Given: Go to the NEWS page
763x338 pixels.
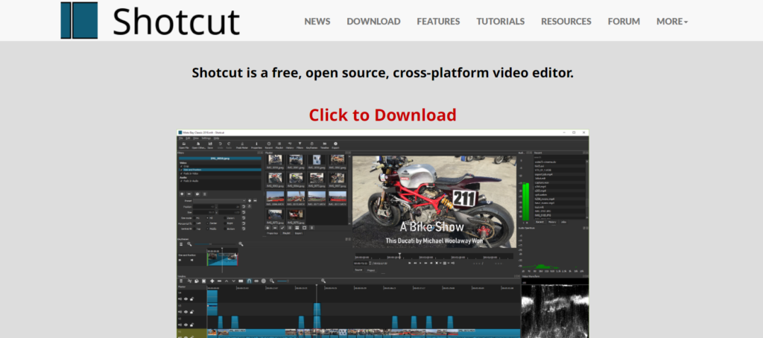Looking at the screenshot, I should pyautogui.click(x=317, y=22).
